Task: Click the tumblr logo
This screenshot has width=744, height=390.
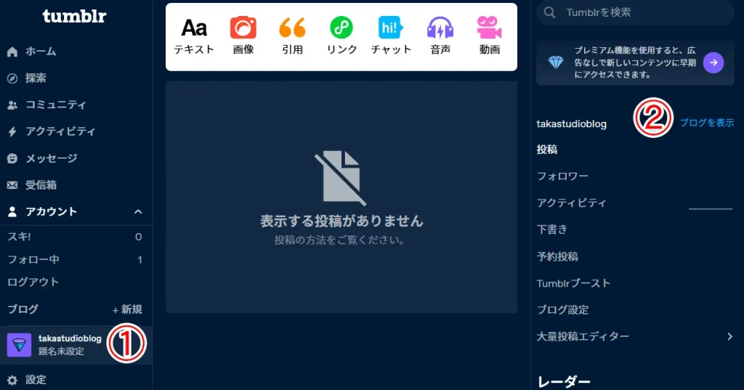Action: pos(75,16)
